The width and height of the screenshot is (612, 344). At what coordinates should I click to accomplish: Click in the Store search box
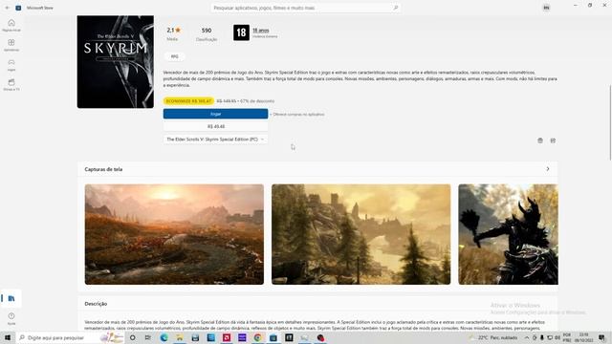click(306, 8)
